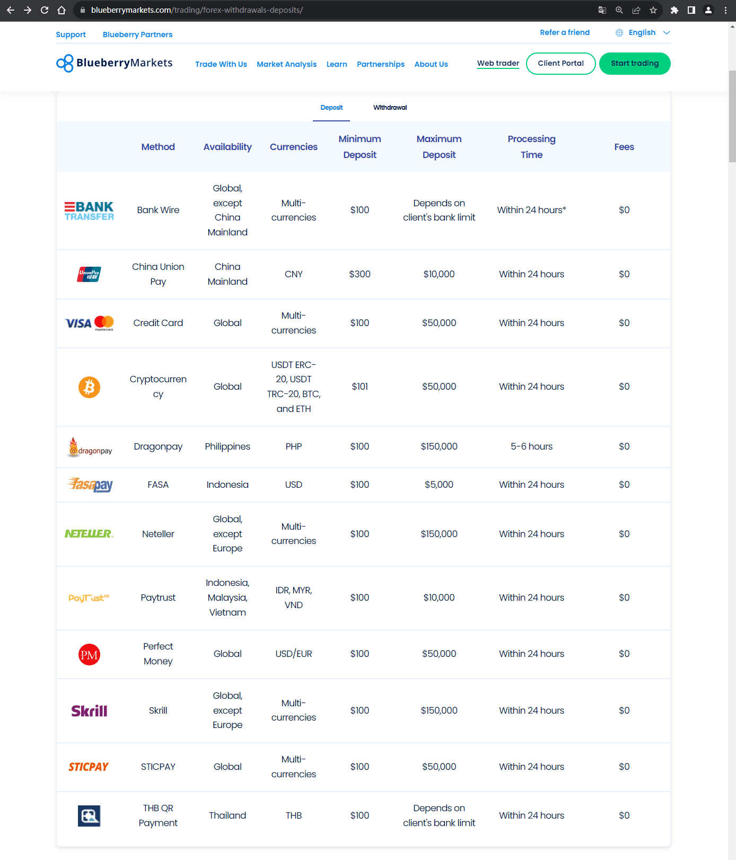
Task: Click the Bank Transfer logo
Action: [89, 210]
